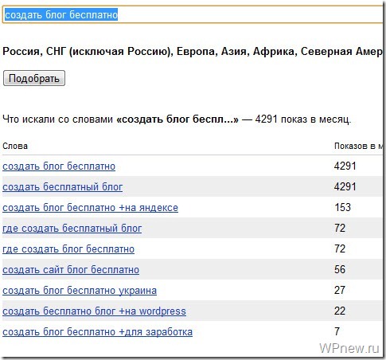Click the Показов в месяц column header
386x360 pixels.
pos(358,146)
